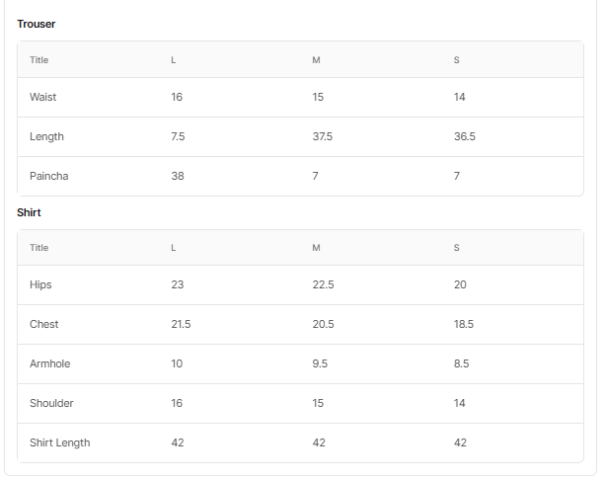Viewport: 605px width, 480px height.
Task: Click the Paincha row label
Action: (49, 176)
